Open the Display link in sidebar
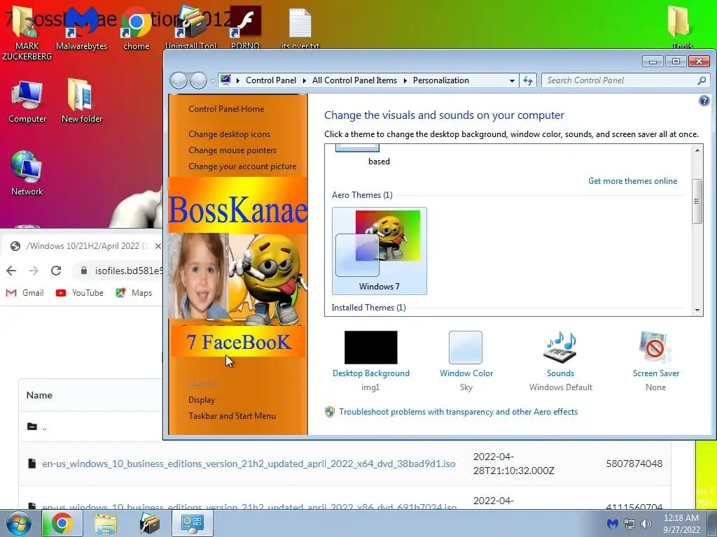The width and height of the screenshot is (717, 537). coord(201,399)
